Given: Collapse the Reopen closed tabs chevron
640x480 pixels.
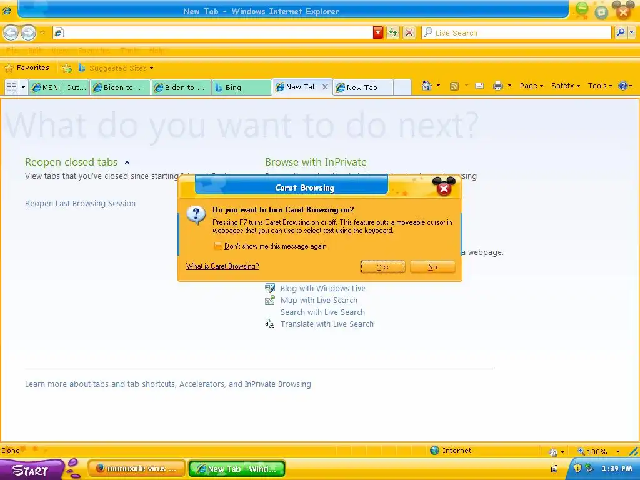Looking at the screenshot, I should coord(127,162).
